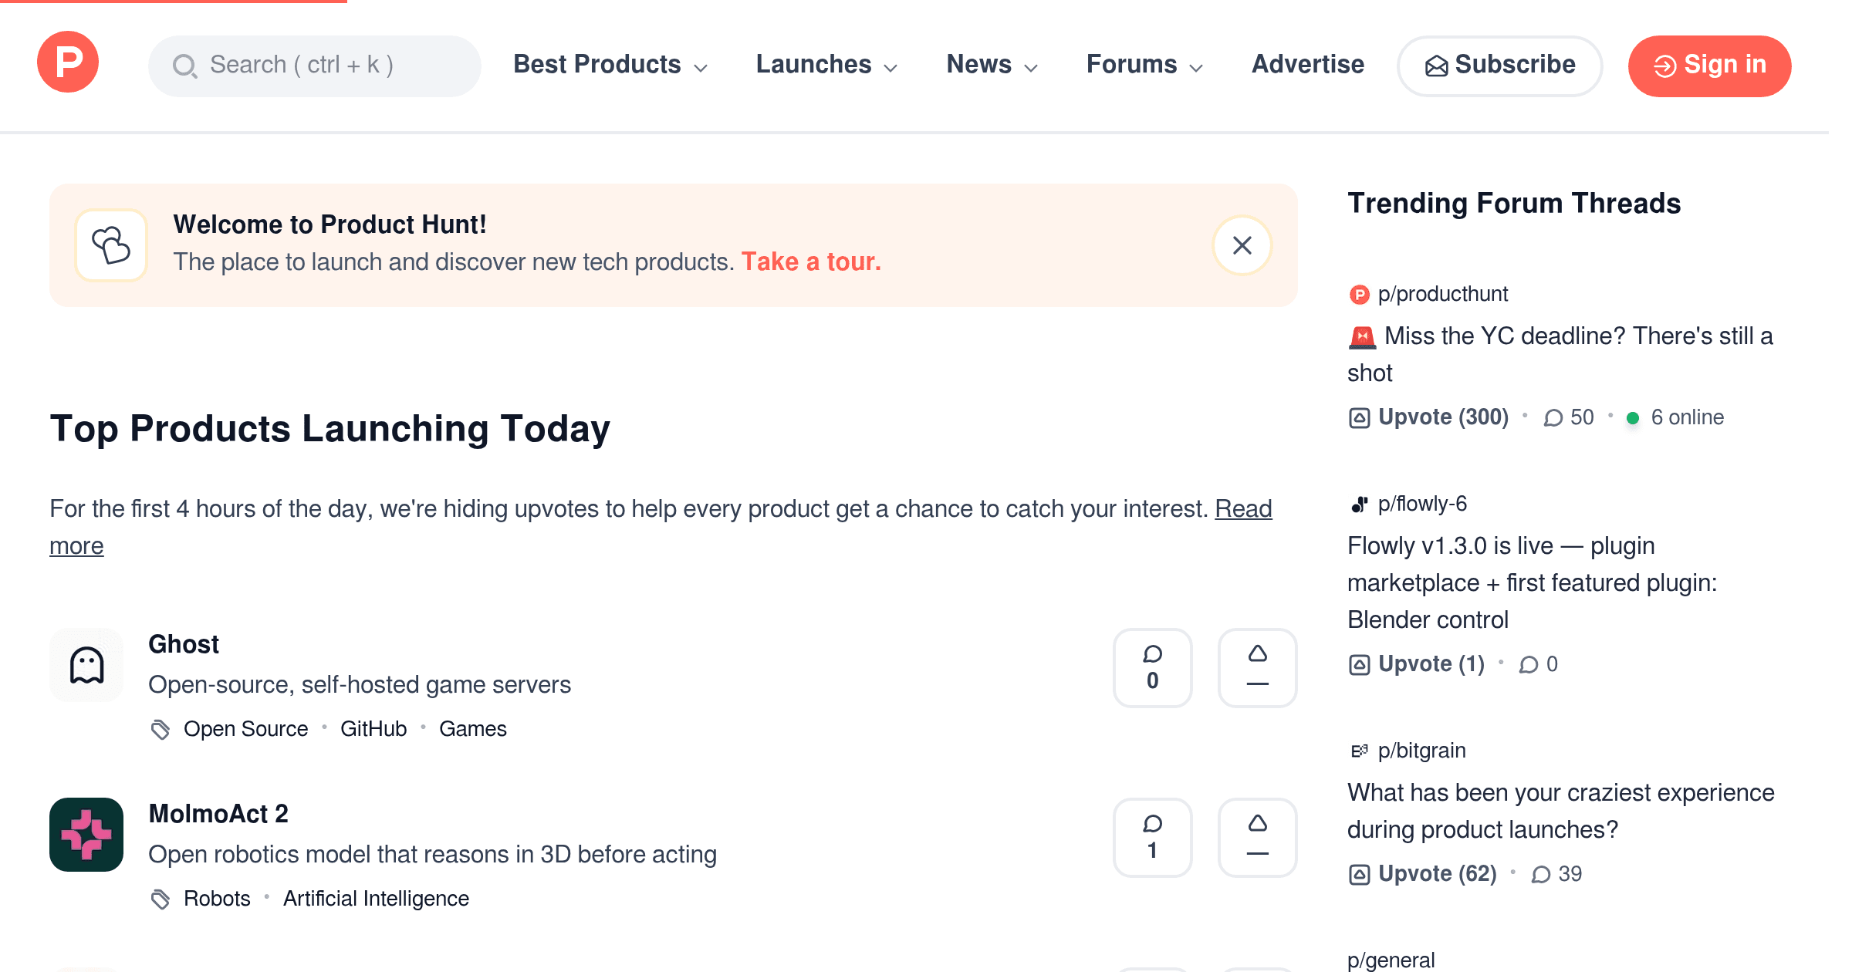The height and width of the screenshot is (972, 1852).
Task: Follow the Take a tour link
Action: (811, 262)
